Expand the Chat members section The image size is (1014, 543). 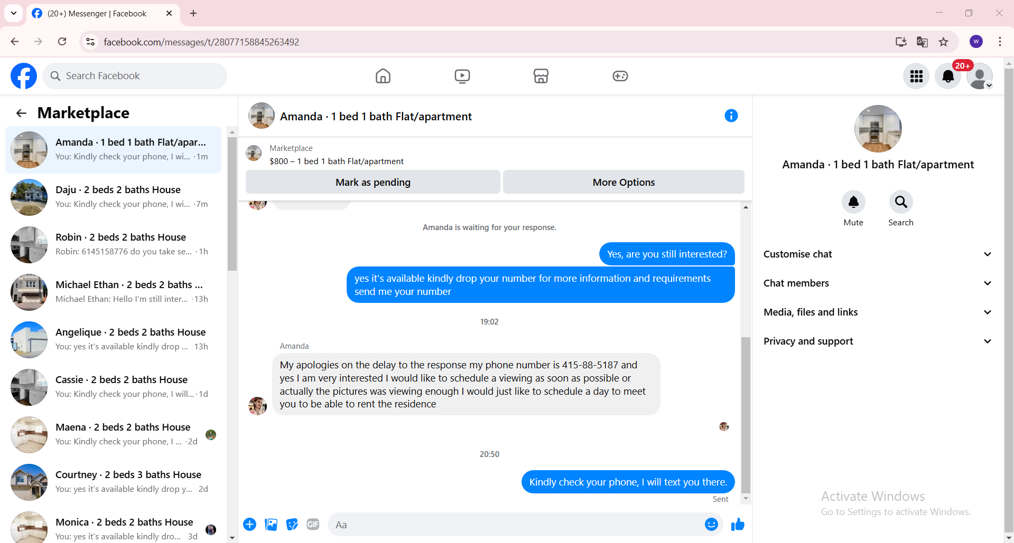click(x=878, y=283)
